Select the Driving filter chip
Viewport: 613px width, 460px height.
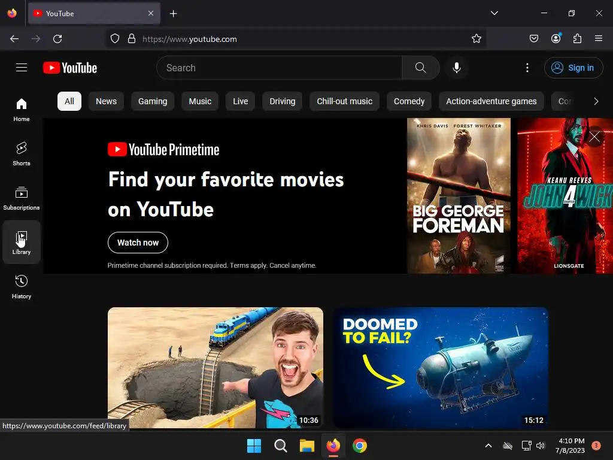tap(283, 101)
